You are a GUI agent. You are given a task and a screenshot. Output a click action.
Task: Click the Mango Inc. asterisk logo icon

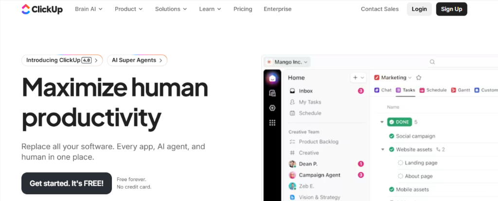point(269,62)
